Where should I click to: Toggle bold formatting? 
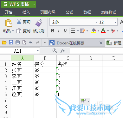(53, 31)
